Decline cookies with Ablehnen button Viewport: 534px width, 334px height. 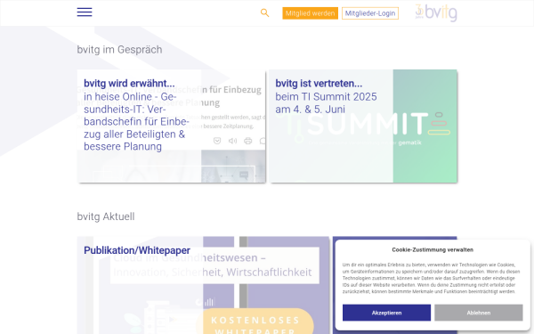point(479,313)
